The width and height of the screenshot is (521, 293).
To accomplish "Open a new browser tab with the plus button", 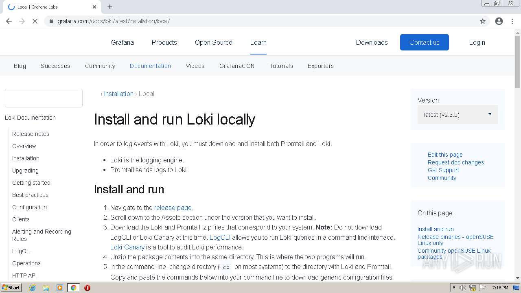I will pos(110,7).
